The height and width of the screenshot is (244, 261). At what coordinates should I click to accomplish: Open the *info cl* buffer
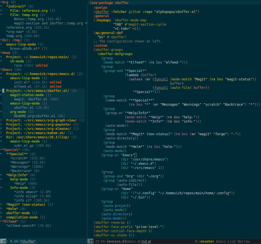[x=32, y=200]
